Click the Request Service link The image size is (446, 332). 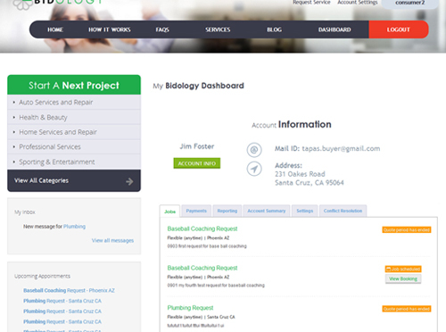tap(311, 3)
